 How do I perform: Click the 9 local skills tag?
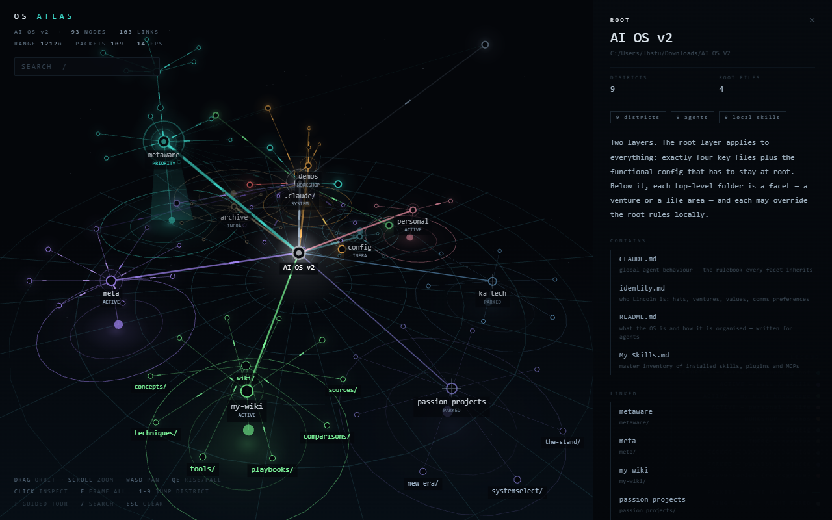753,118
